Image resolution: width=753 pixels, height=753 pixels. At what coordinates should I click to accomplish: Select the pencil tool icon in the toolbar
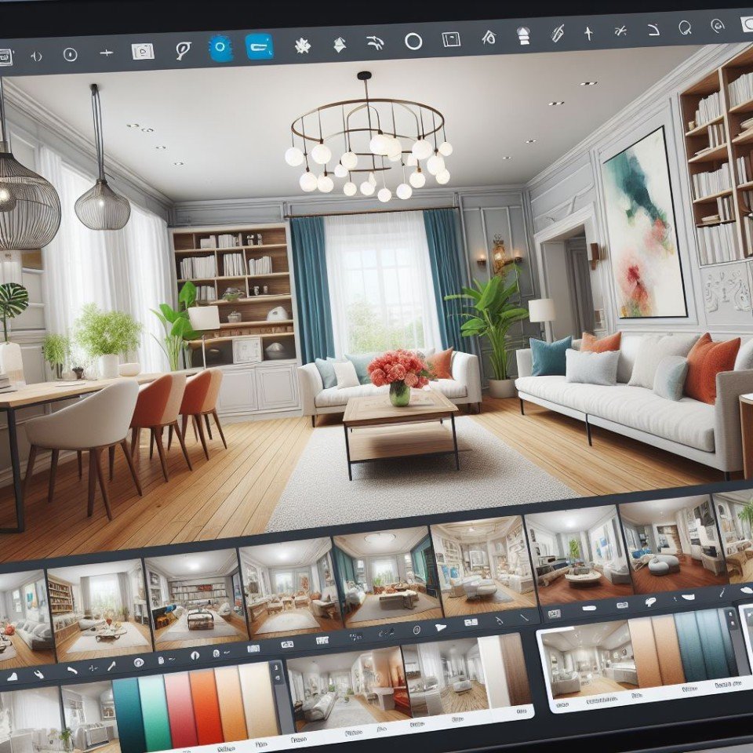[557, 33]
